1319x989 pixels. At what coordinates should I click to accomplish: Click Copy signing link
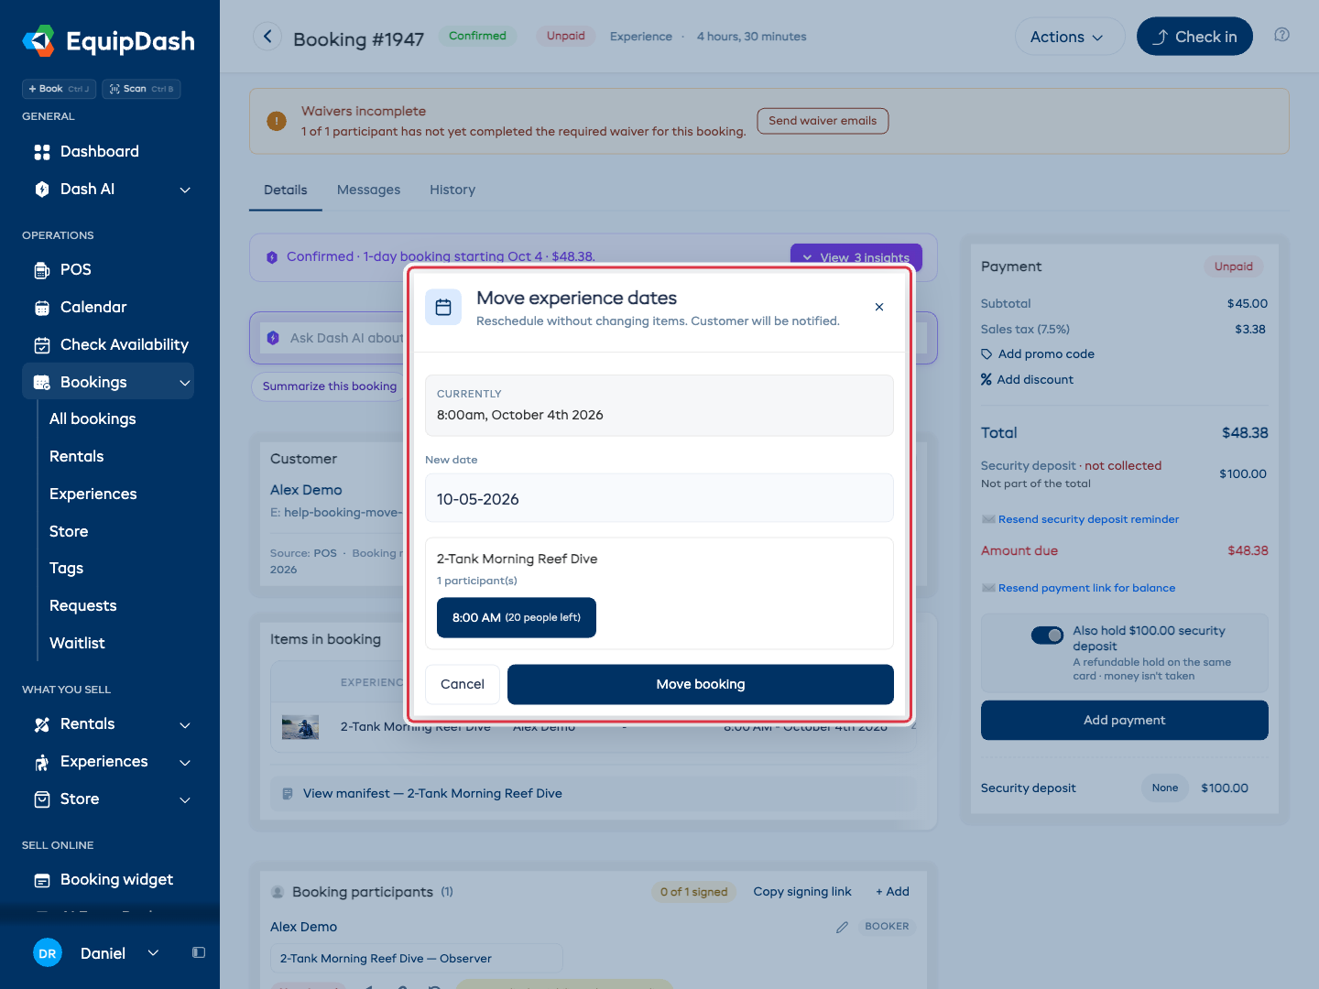(802, 891)
